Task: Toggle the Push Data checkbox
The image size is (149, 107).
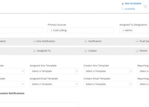Action: (x=137, y=41)
